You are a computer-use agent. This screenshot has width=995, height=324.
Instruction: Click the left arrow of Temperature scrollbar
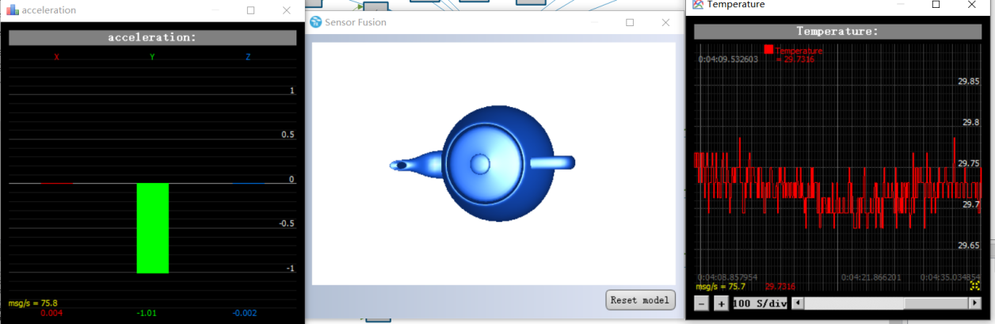point(798,303)
